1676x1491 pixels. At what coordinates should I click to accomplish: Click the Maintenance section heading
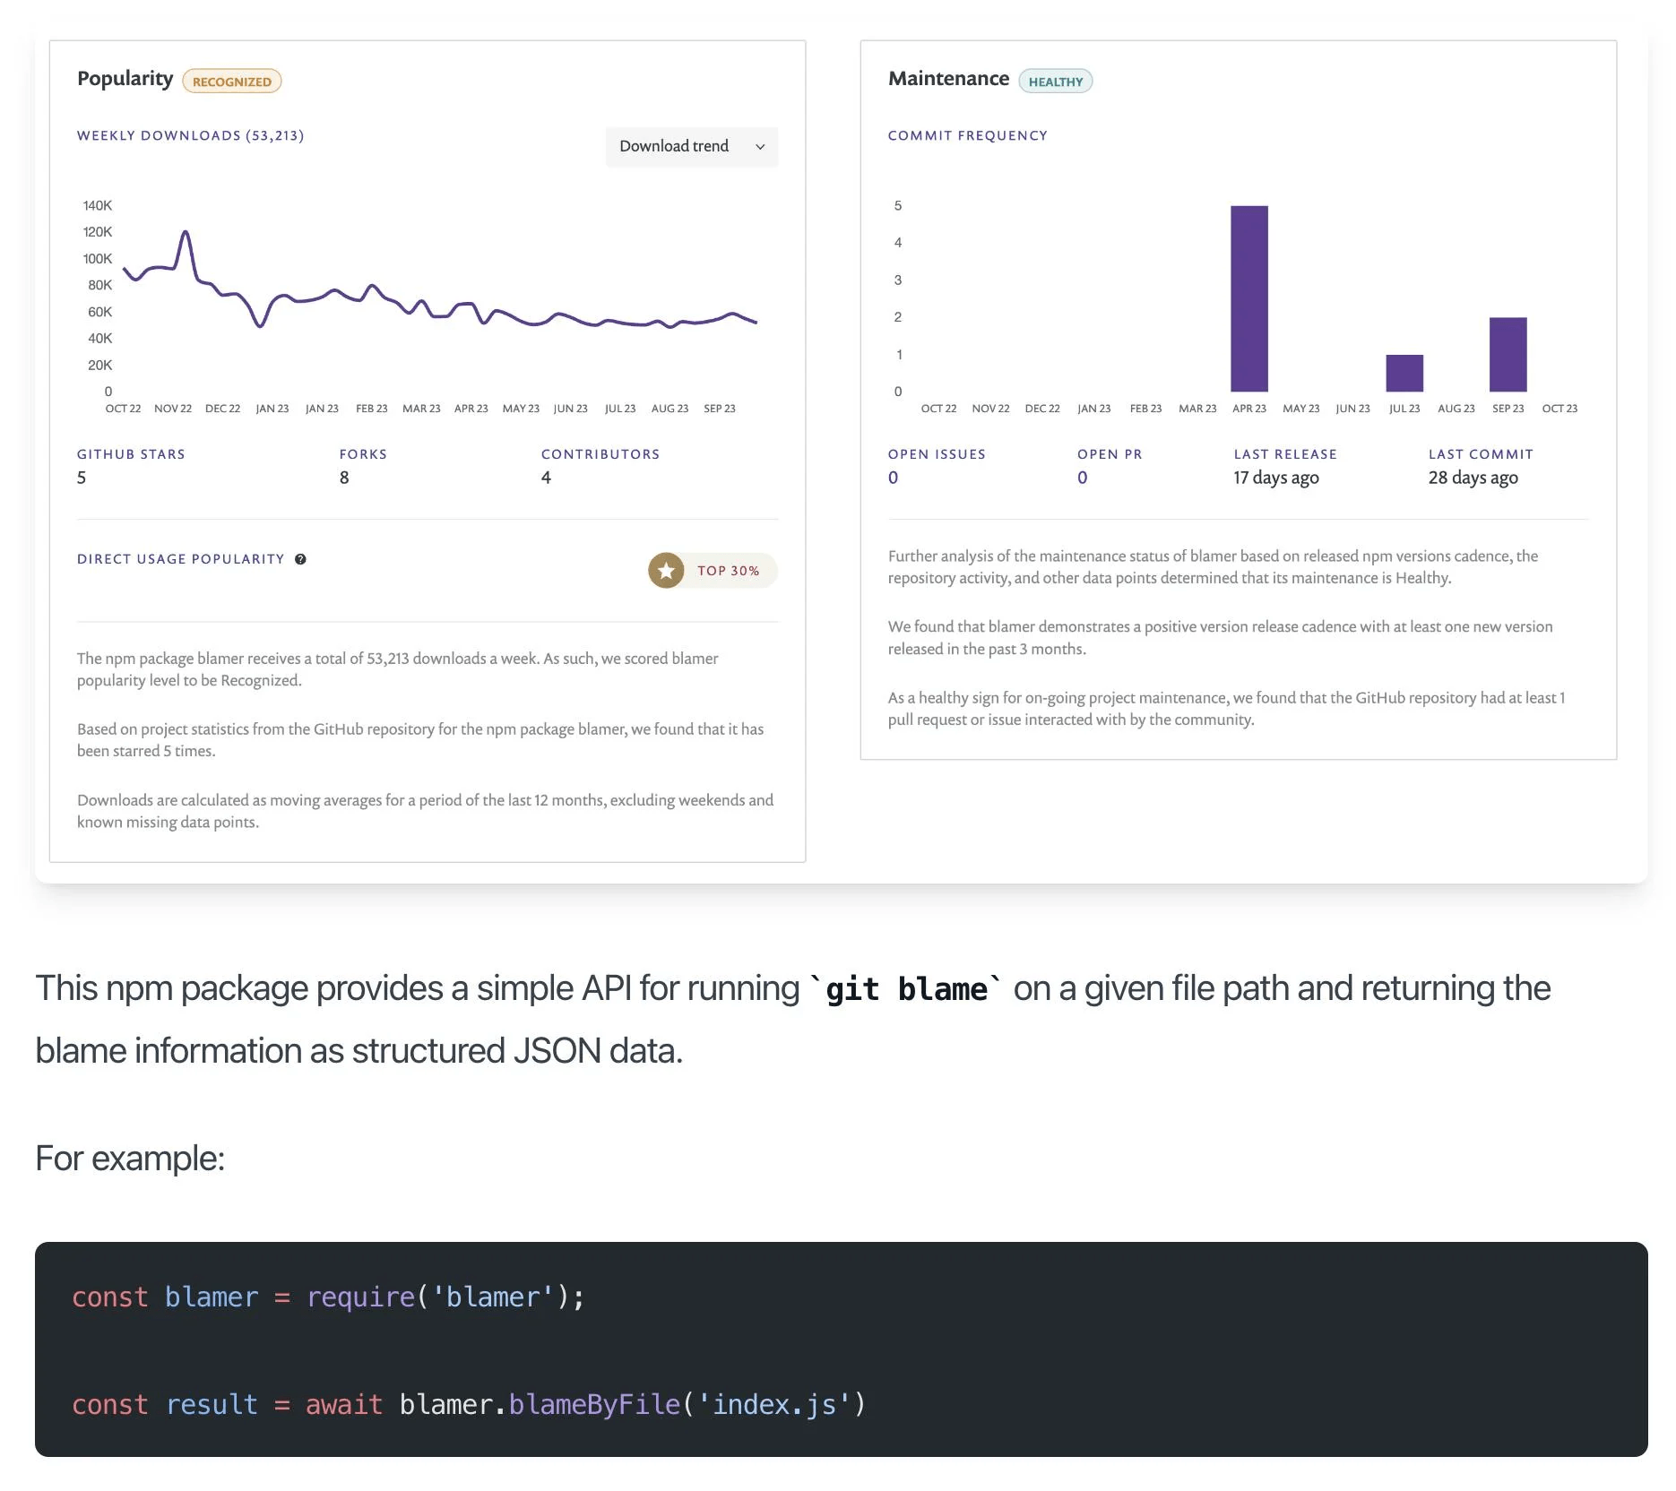[948, 79]
